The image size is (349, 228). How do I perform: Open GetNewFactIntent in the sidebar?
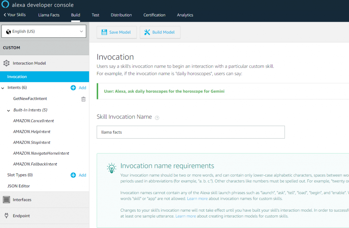coord(30,99)
